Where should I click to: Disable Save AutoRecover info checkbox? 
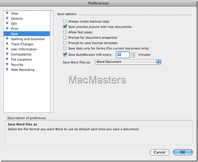pos(65,55)
